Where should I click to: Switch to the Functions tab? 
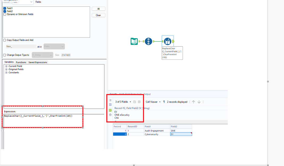point(21,62)
